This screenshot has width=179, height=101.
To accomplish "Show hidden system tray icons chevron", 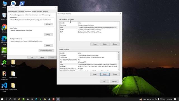I will (153, 99).
